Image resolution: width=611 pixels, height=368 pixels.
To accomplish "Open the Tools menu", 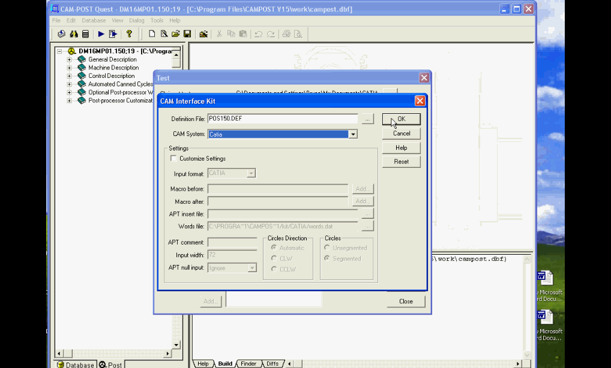I will pos(157,20).
